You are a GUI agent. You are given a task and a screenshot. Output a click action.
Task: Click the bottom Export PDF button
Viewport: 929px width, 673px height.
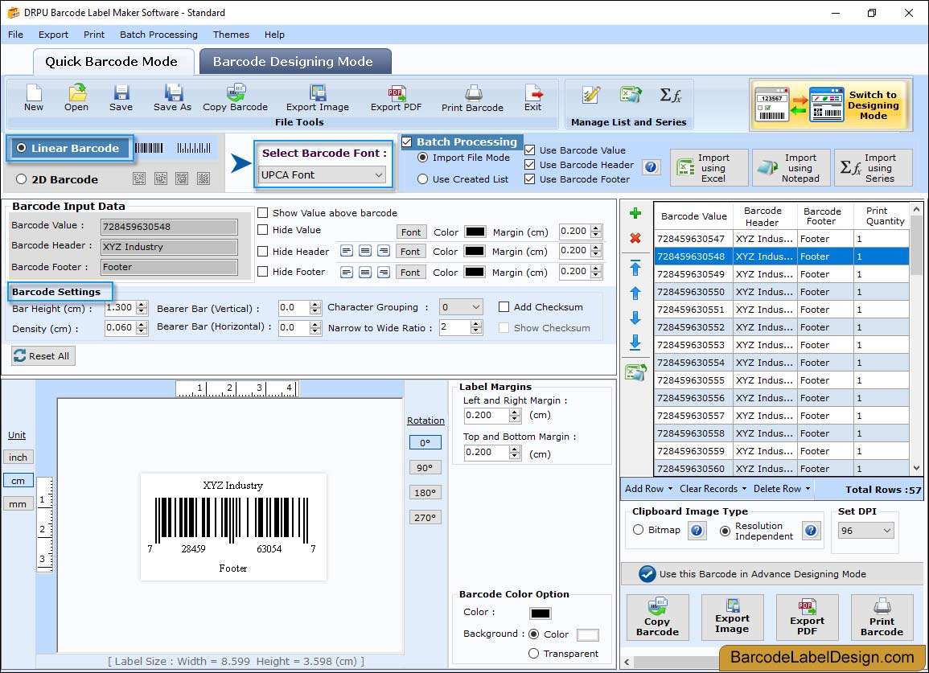807,618
